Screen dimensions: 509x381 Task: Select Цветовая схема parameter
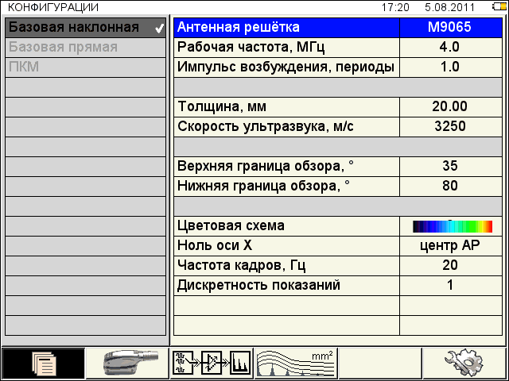tap(286, 226)
